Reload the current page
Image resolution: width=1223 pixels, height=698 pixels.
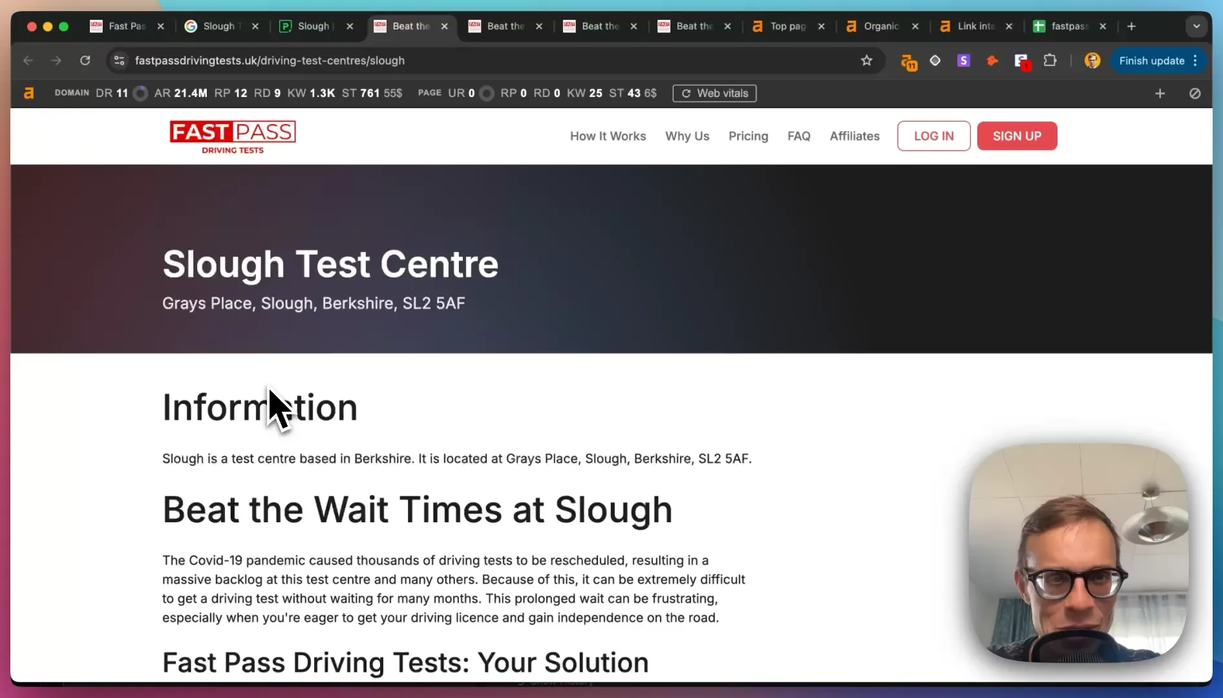click(x=85, y=60)
